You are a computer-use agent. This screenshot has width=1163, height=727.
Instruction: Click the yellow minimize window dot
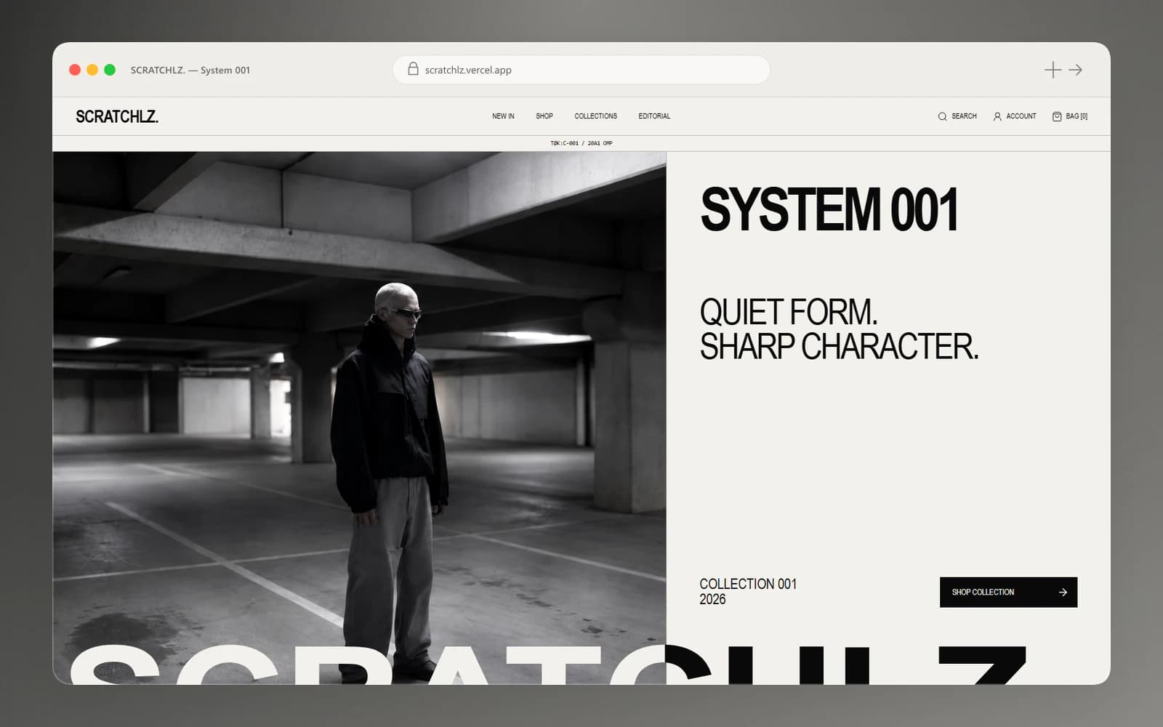tap(92, 70)
